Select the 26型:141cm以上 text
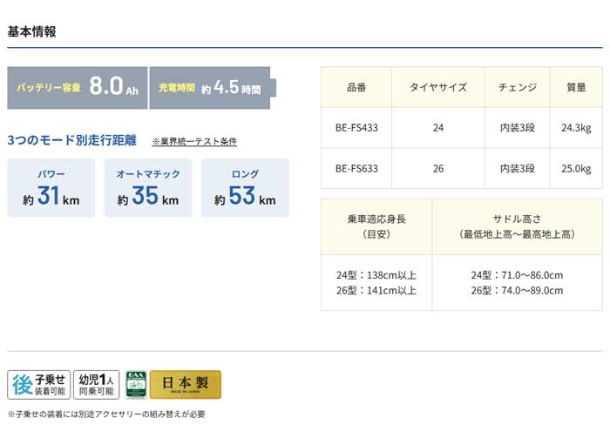This screenshot has width=610, height=445. click(376, 290)
